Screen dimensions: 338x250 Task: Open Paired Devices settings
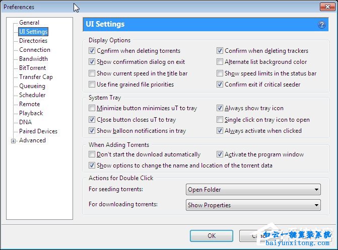point(38,131)
